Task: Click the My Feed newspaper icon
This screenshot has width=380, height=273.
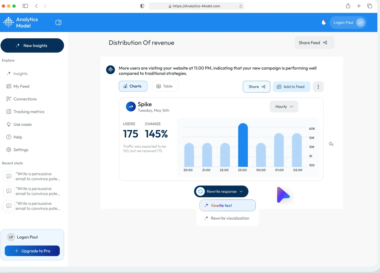Action: tap(9, 86)
